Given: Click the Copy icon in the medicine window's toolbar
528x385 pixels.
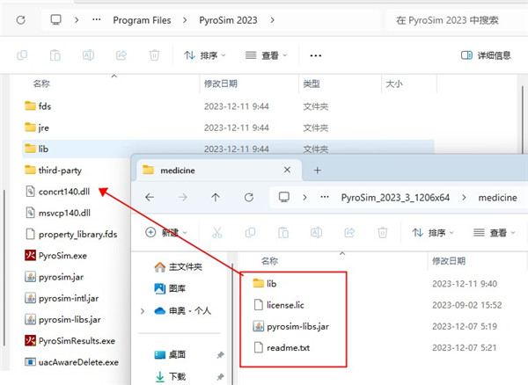Looking at the screenshot, I should (250, 232).
